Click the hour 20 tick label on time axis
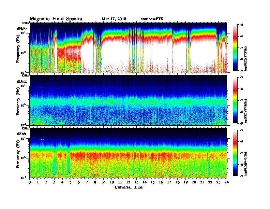This screenshot has height=209, width=270. coord(194,182)
